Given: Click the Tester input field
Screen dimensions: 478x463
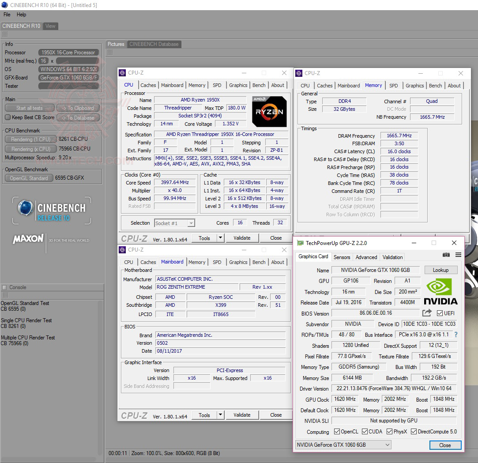Looking at the screenshot, I should [68, 86].
